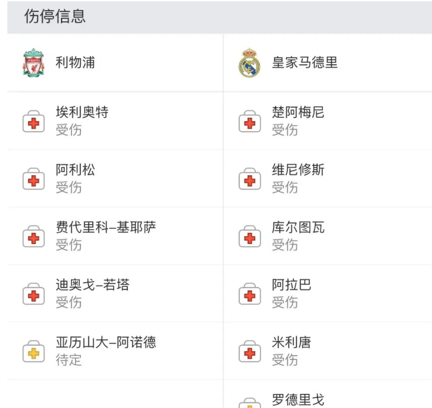Open the 皇家马德里 team name link

tap(305, 63)
